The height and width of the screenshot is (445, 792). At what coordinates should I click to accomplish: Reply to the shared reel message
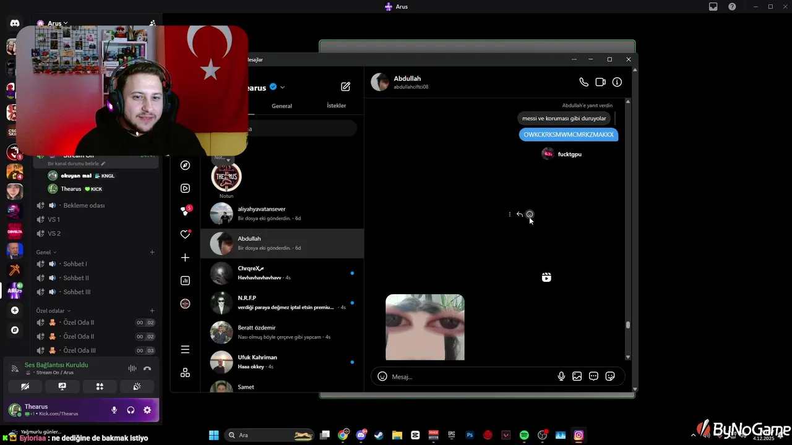click(520, 214)
